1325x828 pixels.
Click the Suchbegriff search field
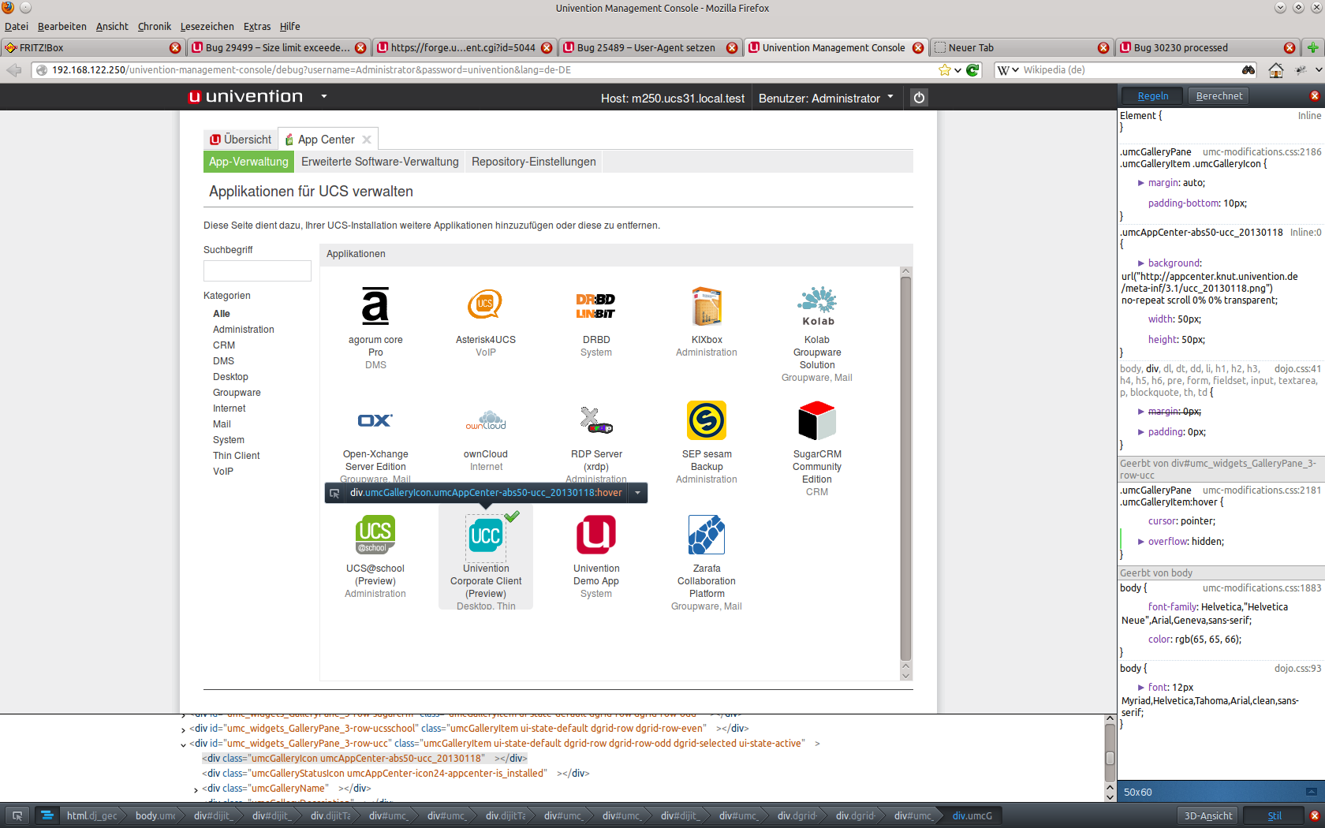click(x=257, y=270)
